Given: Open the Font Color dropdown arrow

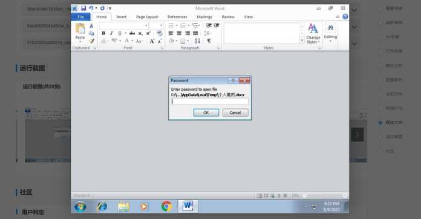Looking at the screenshot, I should [x=132, y=41].
